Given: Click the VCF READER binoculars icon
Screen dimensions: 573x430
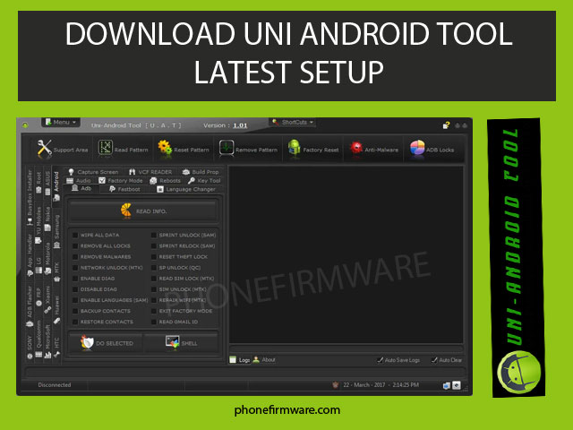Looking at the screenshot, I should click(132, 172).
